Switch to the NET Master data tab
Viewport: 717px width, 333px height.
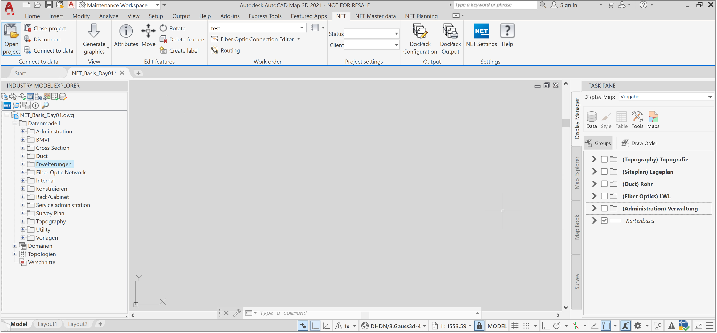pyautogui.click(x=375, y=16)
